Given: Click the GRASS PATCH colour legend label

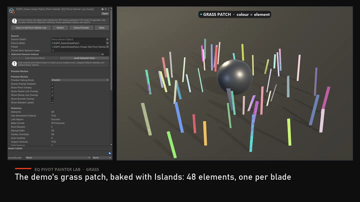Looking at the screenshot, I should 234,14.
